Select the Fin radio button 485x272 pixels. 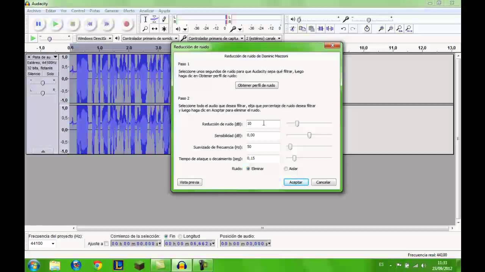click(166, 236)
